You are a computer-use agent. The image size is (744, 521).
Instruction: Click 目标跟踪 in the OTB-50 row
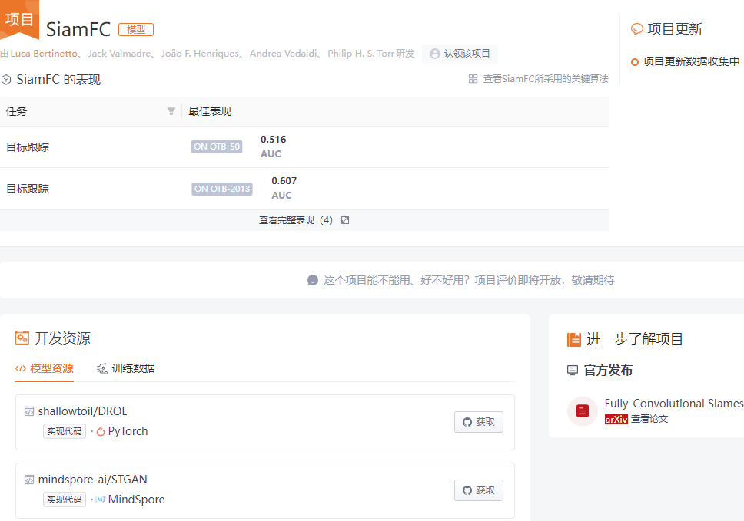28,147
